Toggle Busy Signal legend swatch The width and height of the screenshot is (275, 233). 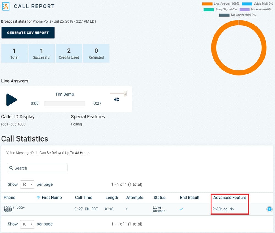(209, 10)
